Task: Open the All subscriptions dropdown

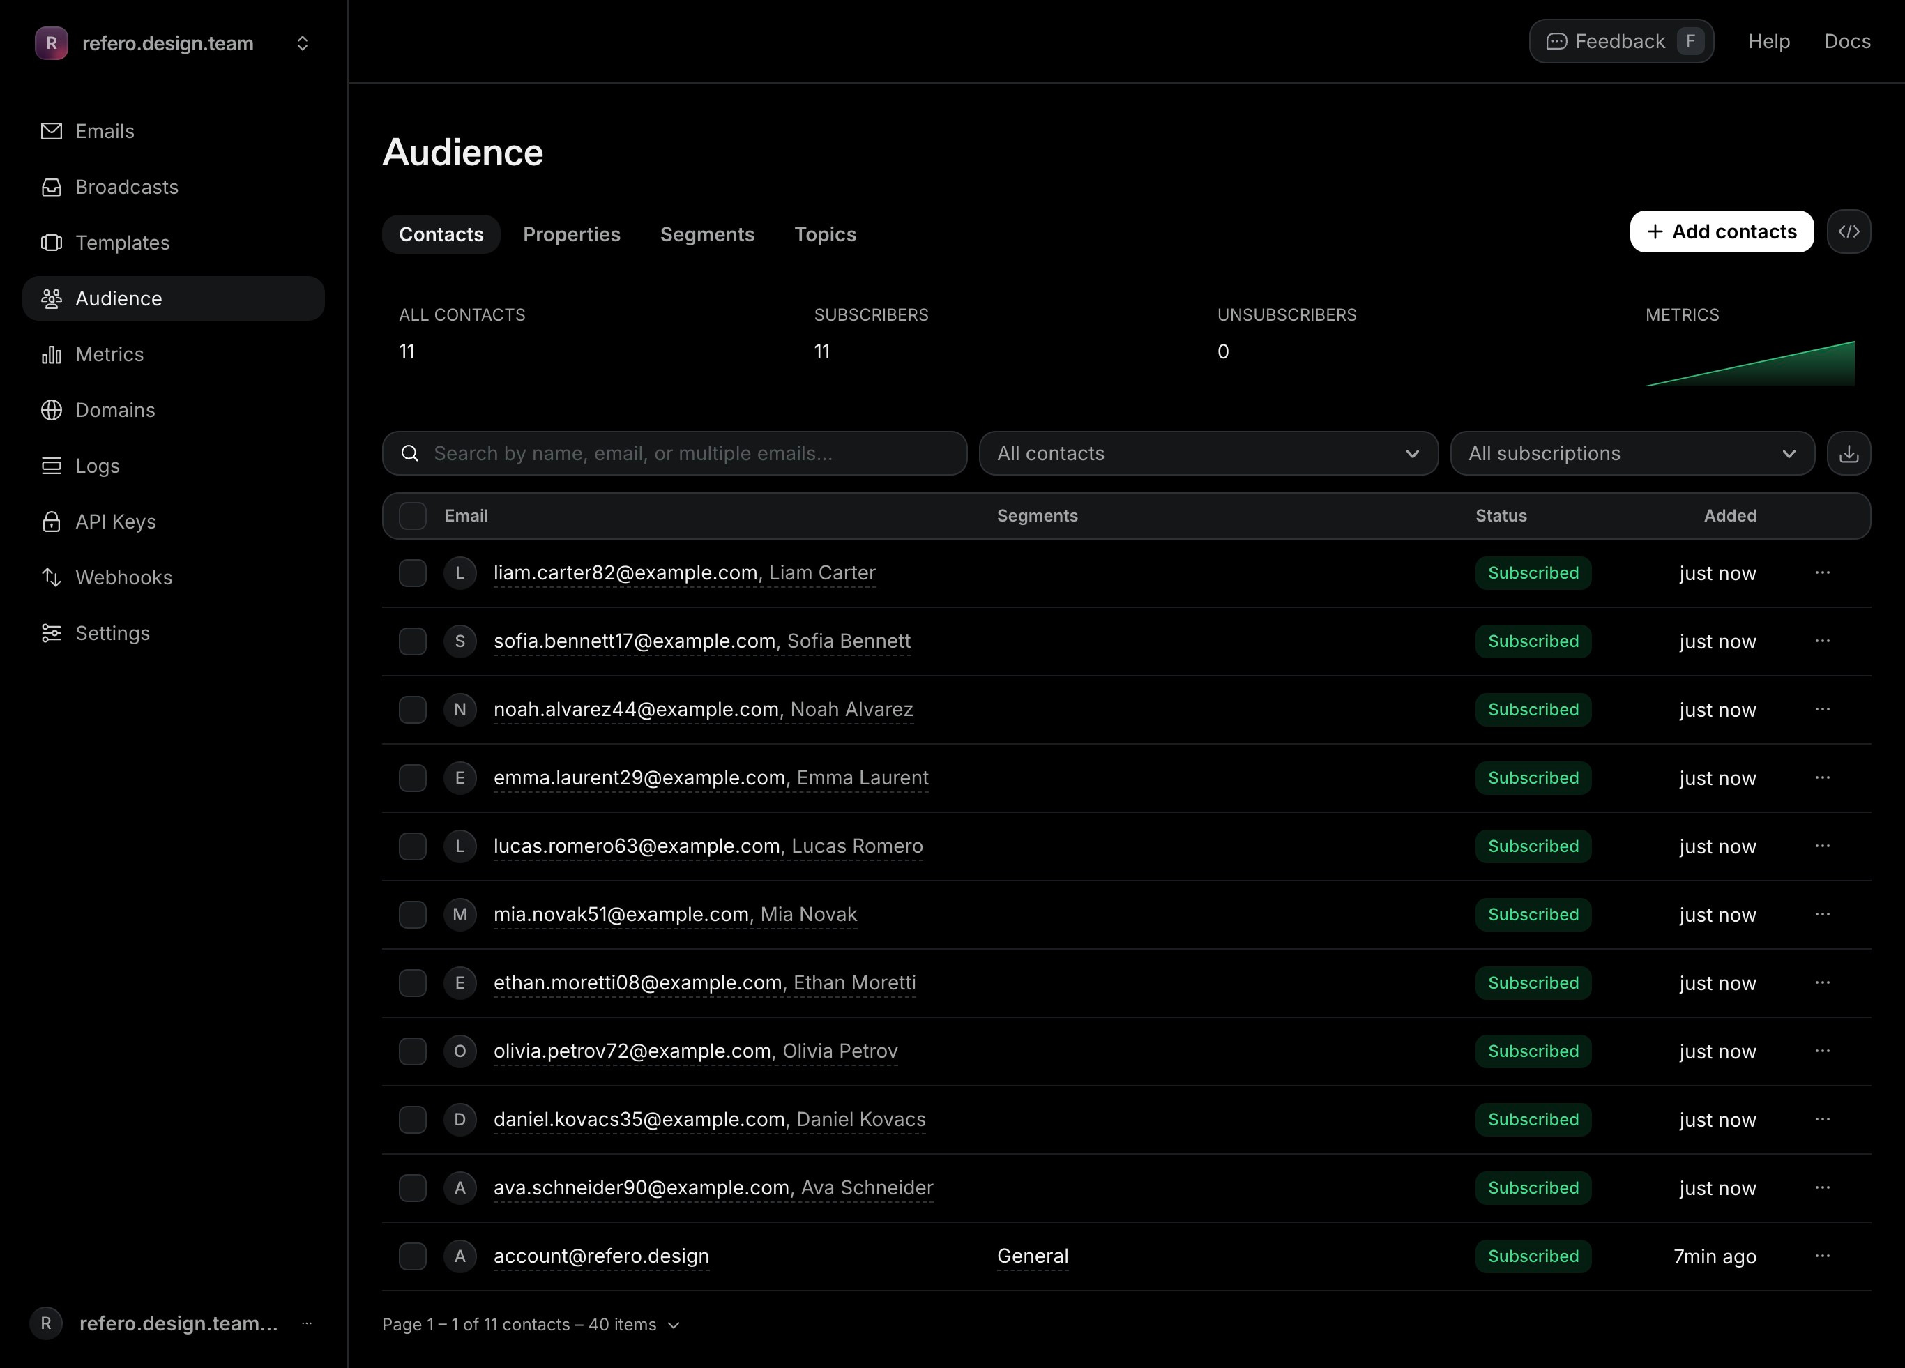Action: click(x=1632, y=453)
